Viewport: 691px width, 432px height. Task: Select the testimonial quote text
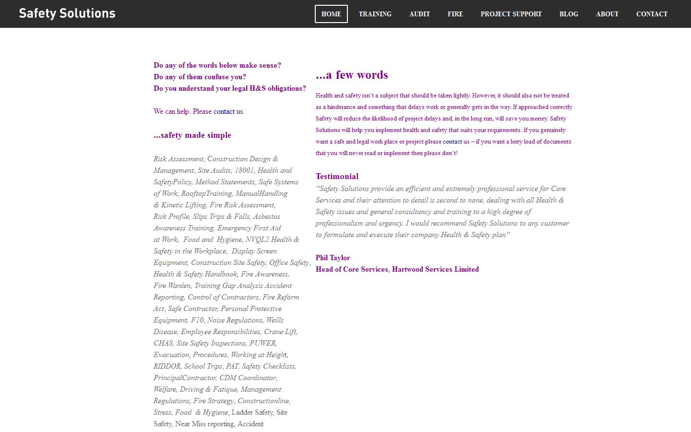click(441, 212)
